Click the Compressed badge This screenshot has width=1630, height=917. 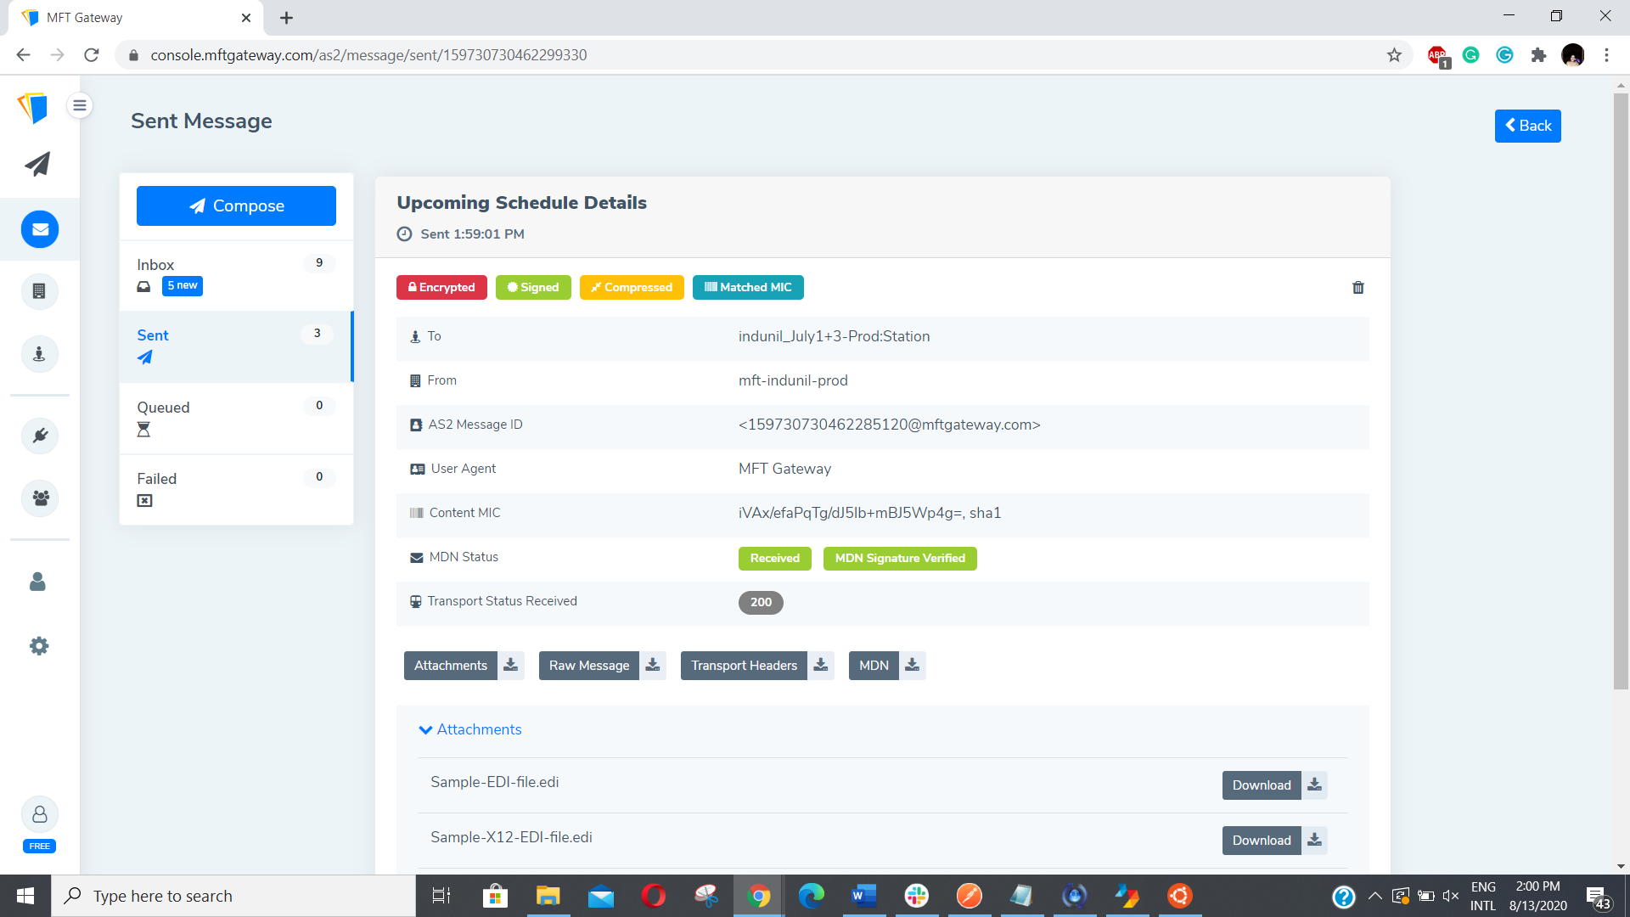[x=632, y=287]
